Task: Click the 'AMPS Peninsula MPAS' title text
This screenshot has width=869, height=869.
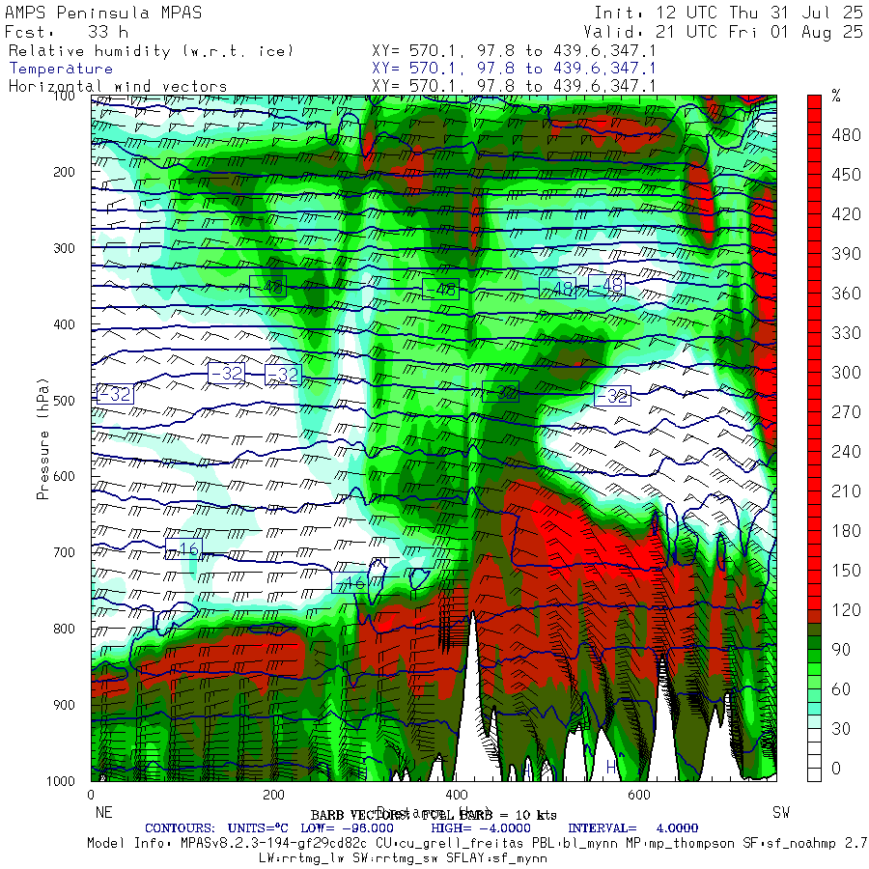Action: pos(103,13)
